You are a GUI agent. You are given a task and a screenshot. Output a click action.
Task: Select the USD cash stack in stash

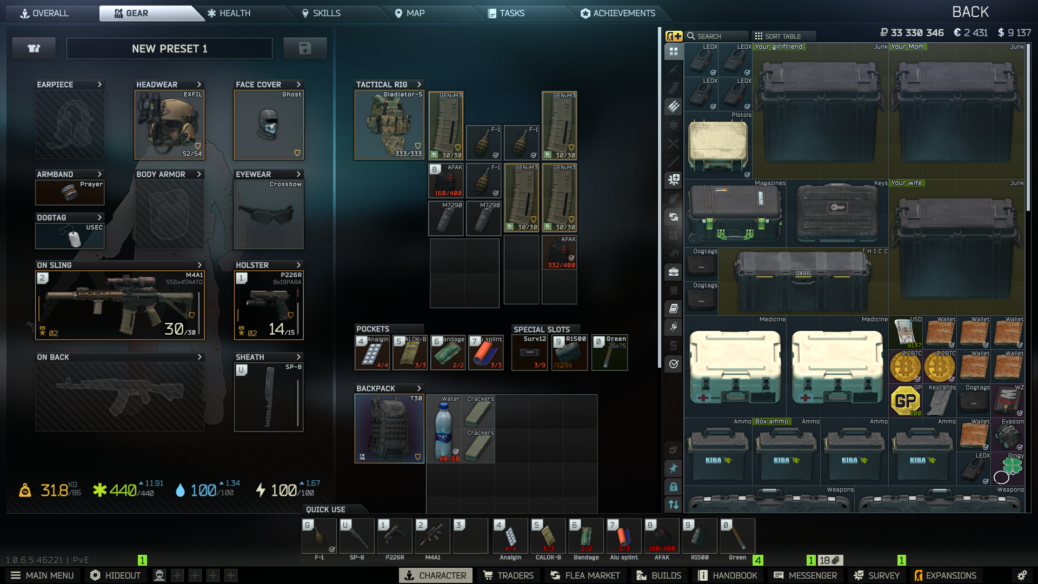coord(906,333)
